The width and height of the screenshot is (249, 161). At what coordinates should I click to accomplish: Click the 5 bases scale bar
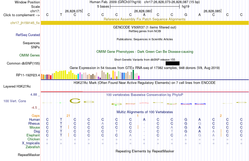point(145,7)
